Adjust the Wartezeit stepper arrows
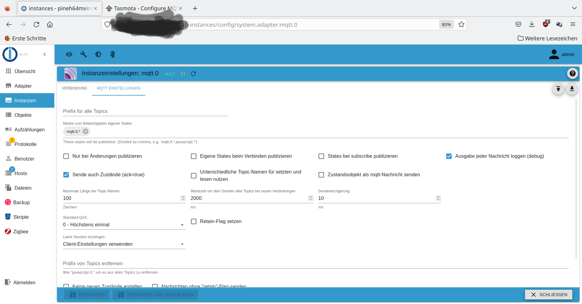 click(311, 198)
